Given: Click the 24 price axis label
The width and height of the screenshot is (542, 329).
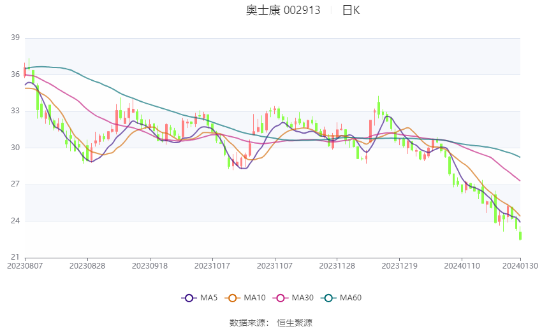Looking at the screenshot, I should [x=15, y=221].
